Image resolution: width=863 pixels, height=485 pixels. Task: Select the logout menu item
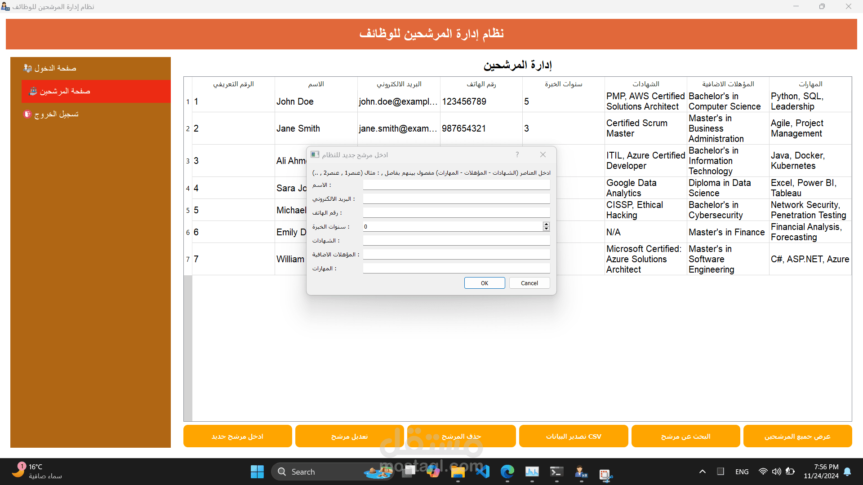(x=56, y=114)
